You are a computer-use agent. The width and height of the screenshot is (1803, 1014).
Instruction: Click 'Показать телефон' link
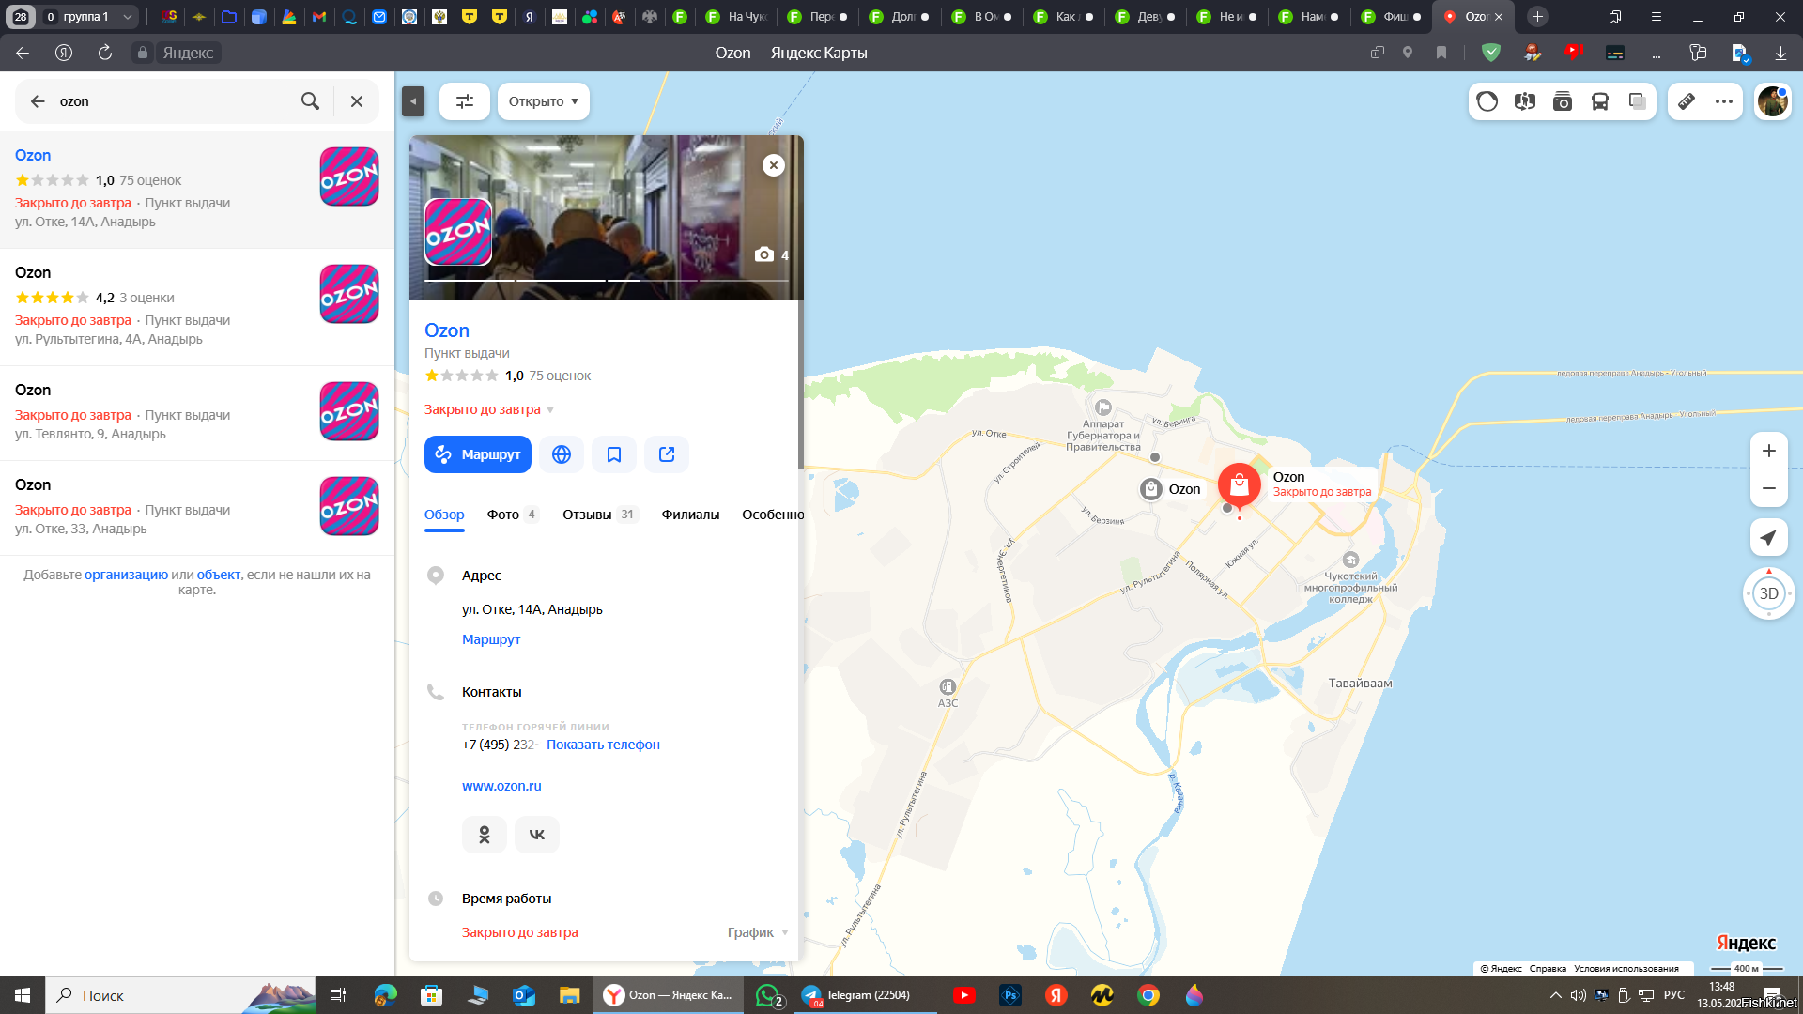[x=603, y=745]
